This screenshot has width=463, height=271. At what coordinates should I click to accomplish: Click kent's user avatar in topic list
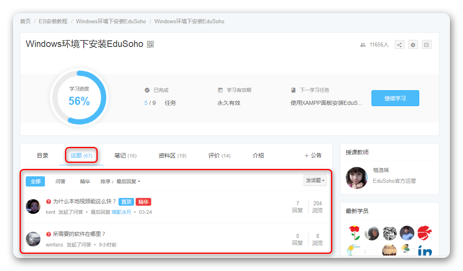33,207
